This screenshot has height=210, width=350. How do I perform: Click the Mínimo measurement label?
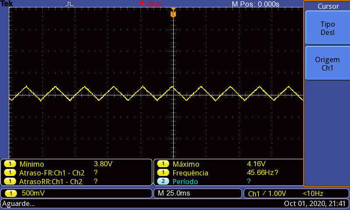coord(31,164)
